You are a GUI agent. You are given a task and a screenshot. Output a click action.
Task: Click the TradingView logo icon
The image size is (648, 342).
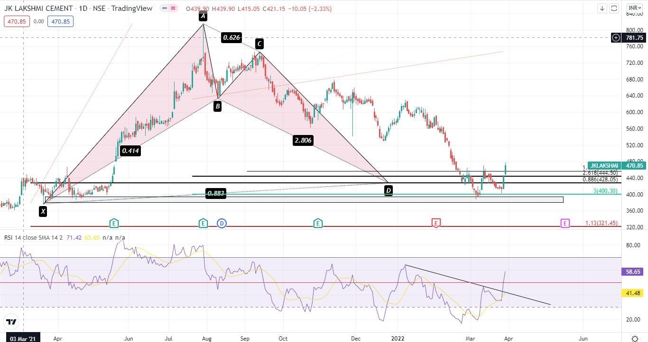(12, 322)
